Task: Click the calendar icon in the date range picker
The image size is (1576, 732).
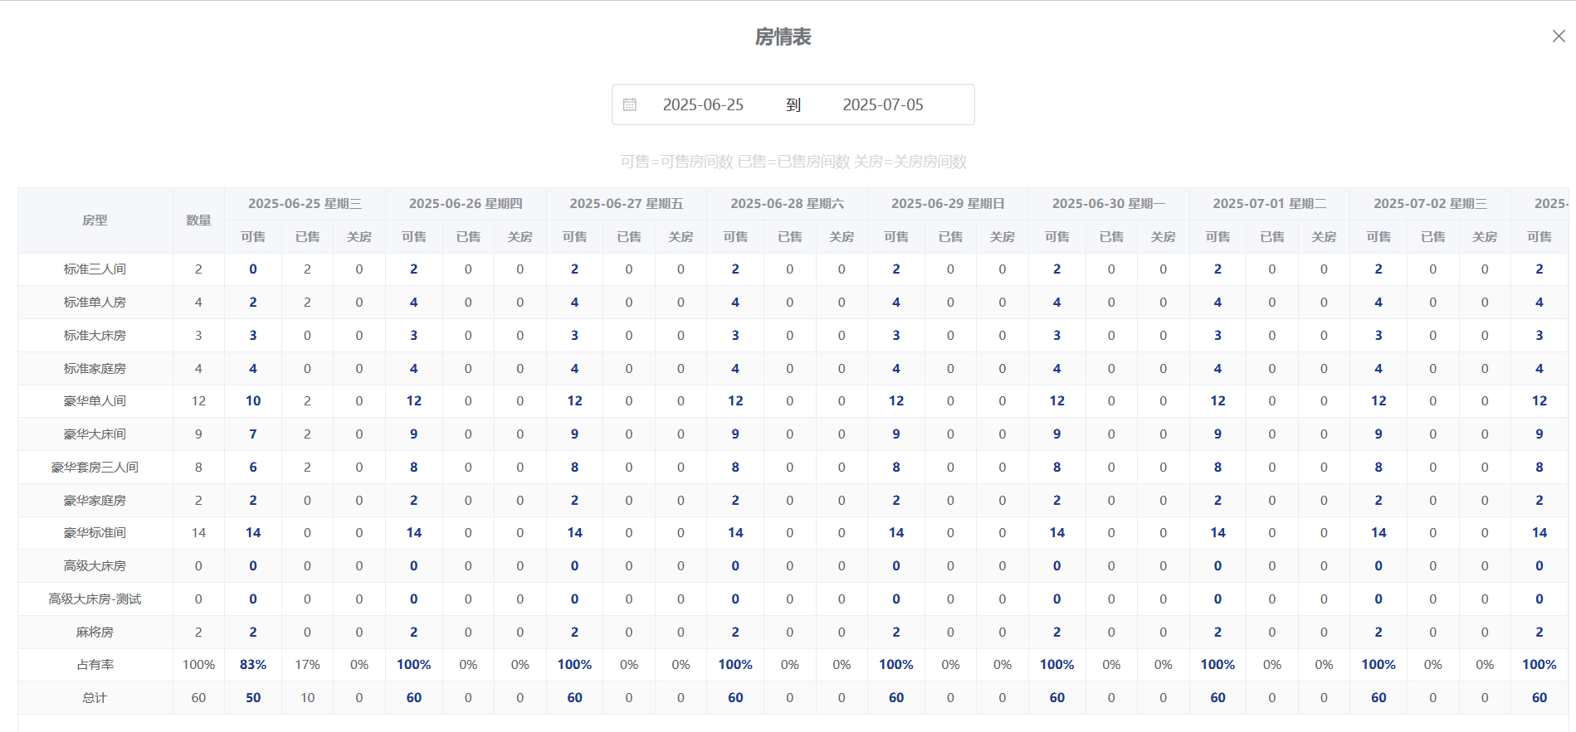Action: pos(630,104)
